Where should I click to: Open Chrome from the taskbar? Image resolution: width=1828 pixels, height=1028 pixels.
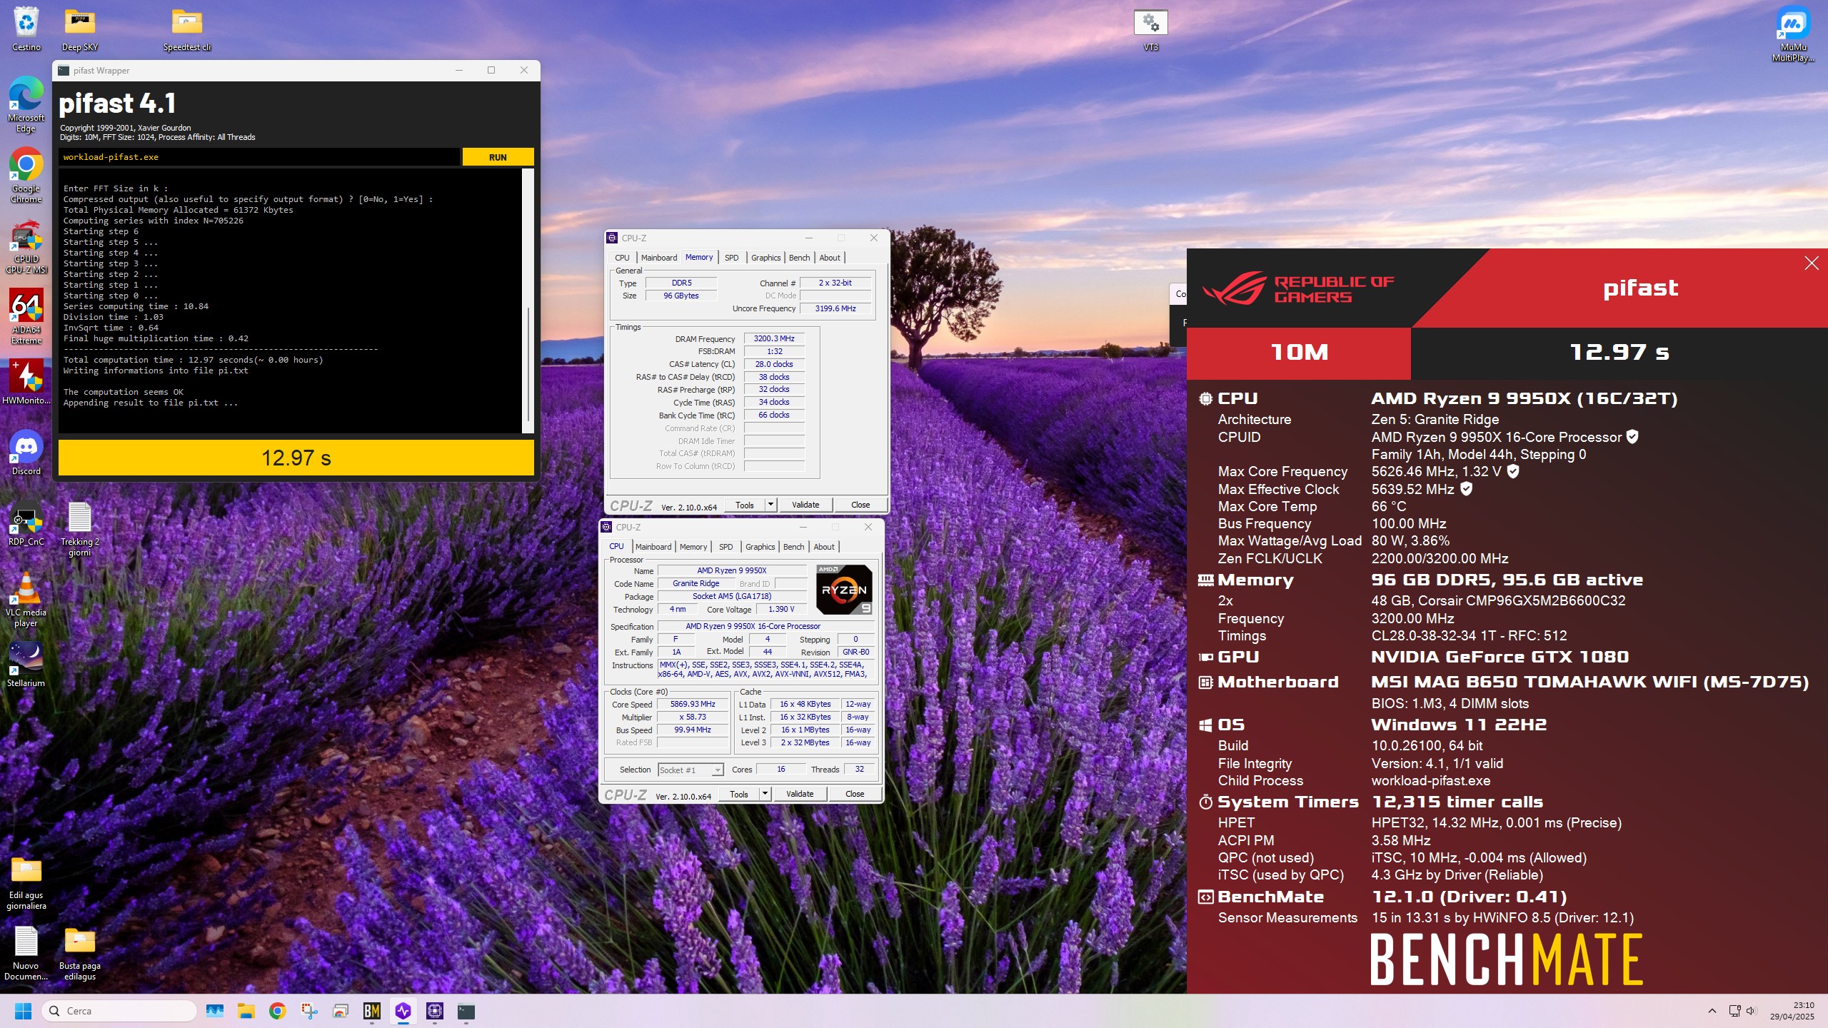(278, 1011)
